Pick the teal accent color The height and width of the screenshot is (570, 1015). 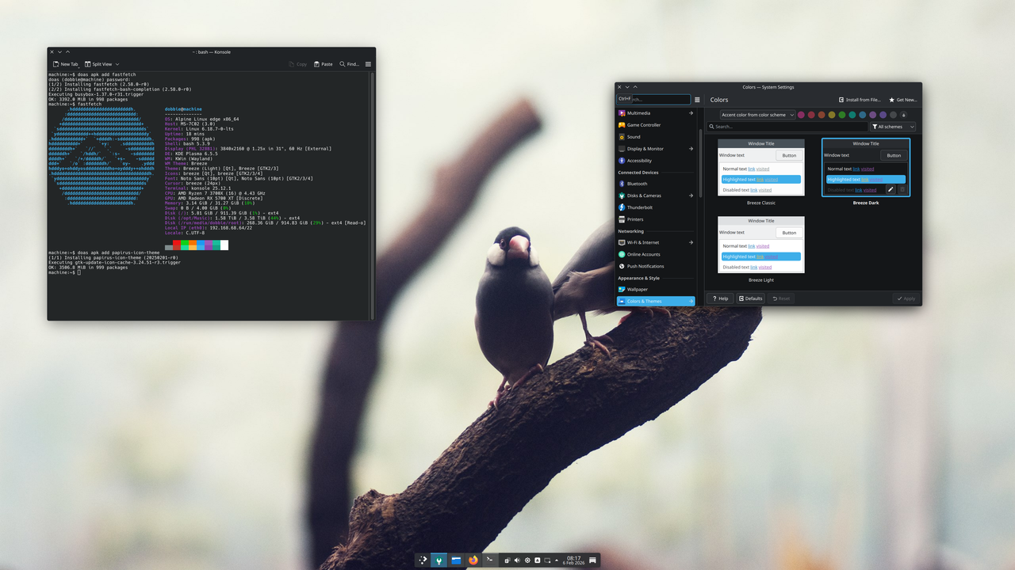pyautogui.click(x=852, y=115)
